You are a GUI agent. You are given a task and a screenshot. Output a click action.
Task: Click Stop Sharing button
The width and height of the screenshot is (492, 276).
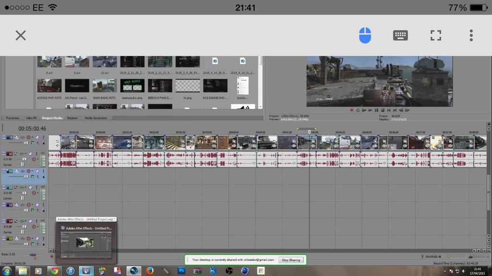point(291,260)
